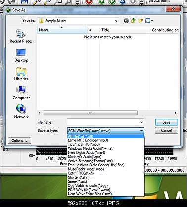Screen dimensions: 187x207
Task: Select Speex (*.spx) format
Action: pyautogui.click(x=105, y=181)
